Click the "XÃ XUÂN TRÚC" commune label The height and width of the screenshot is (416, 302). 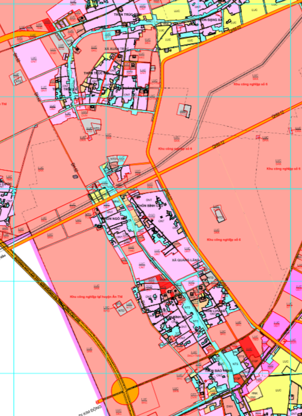tap(116, 49)
